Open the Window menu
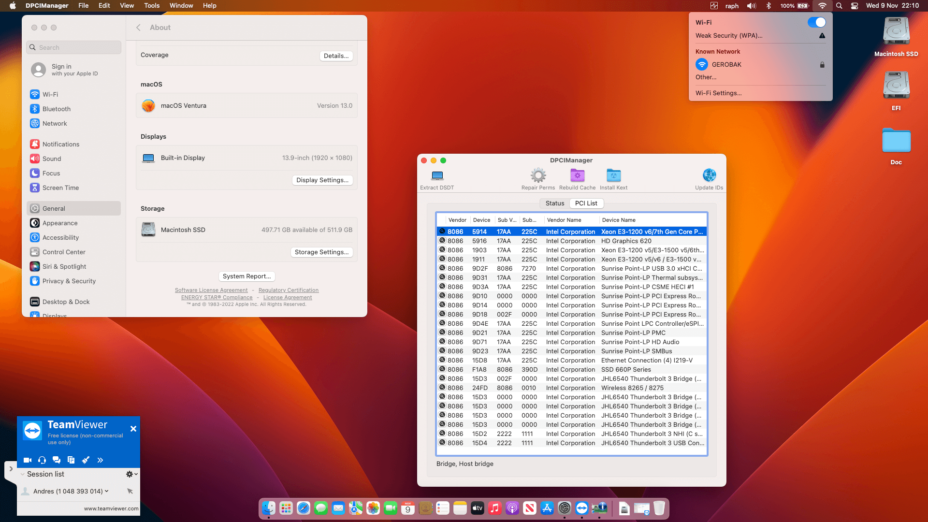 tap(181, 6)
